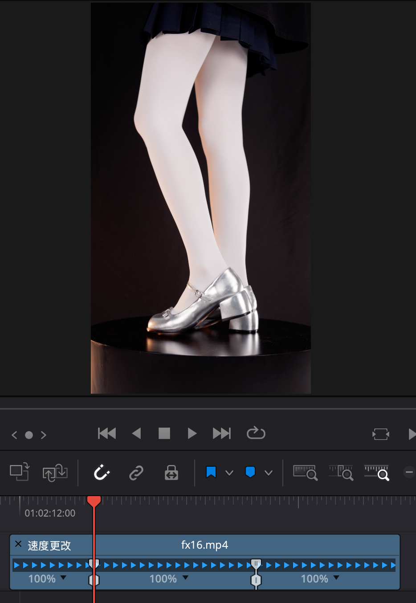Jump to the last frame

pyautogui.click(x=222, y=433)
